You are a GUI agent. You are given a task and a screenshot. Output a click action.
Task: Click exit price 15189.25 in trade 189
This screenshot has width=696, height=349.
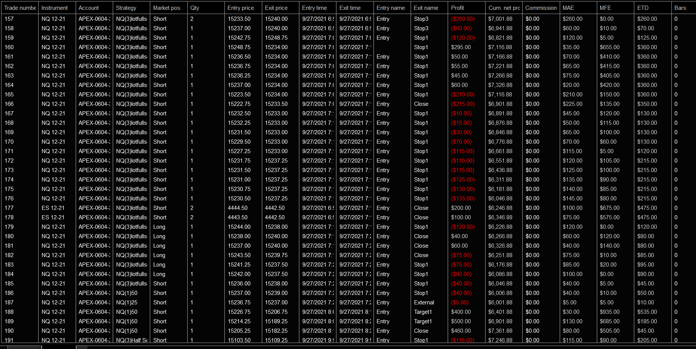(276, 321)
